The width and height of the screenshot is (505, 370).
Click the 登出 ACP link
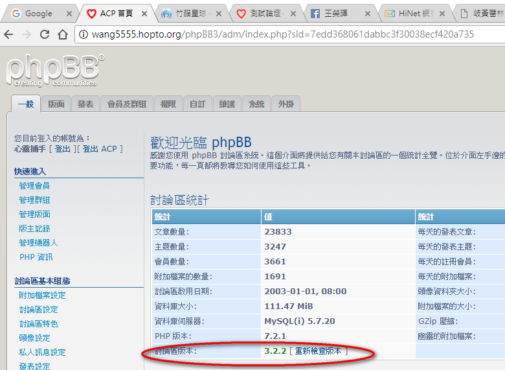pyautogui.click(x=100, y=148)
